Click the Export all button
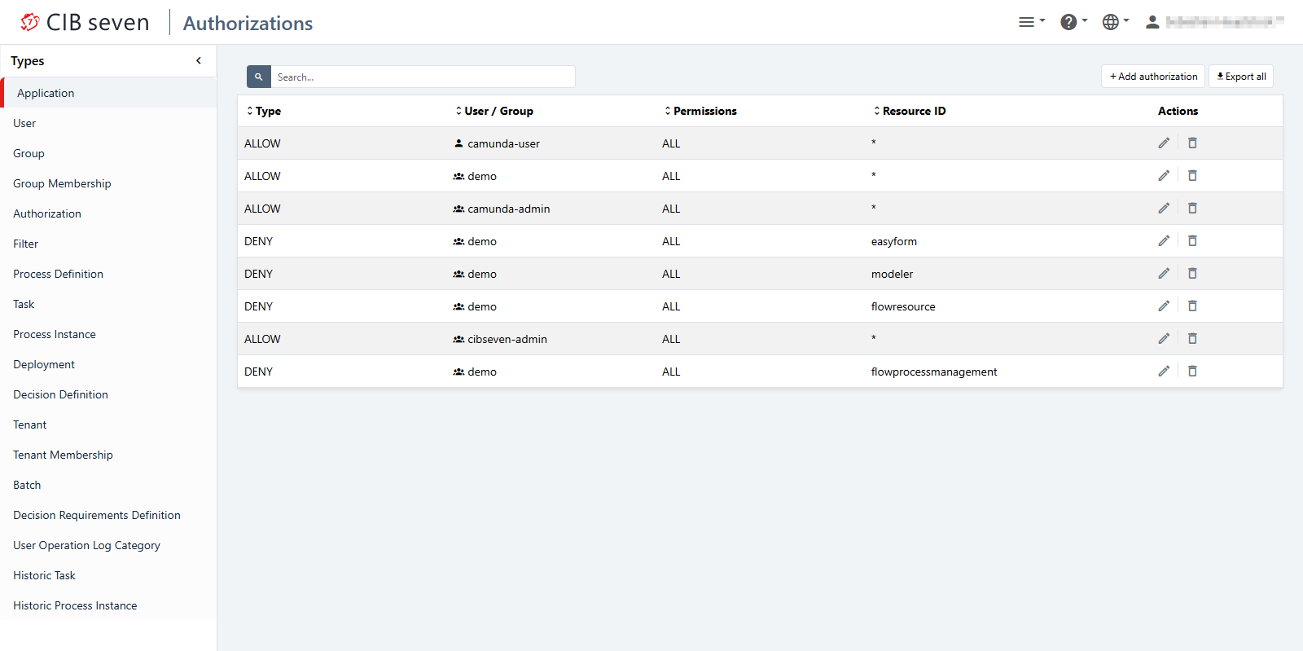The height and width of the screenshot is (651, 1303). point(1241,77)
